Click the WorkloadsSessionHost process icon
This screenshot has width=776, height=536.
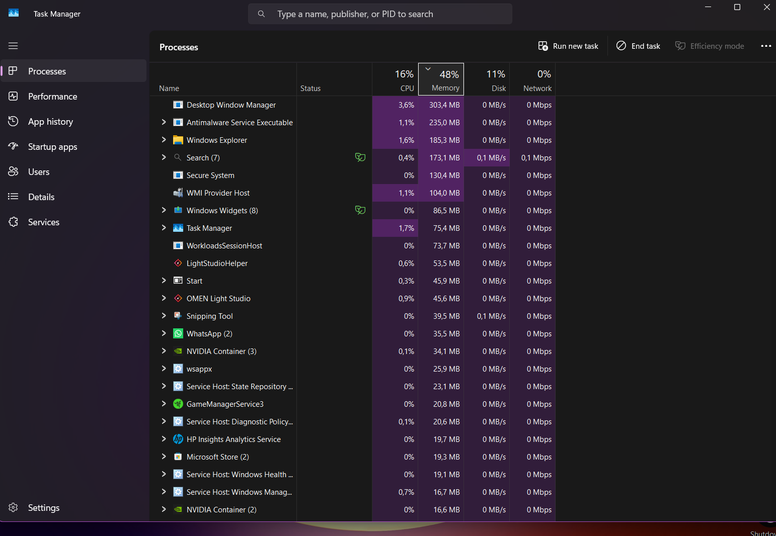178,245
